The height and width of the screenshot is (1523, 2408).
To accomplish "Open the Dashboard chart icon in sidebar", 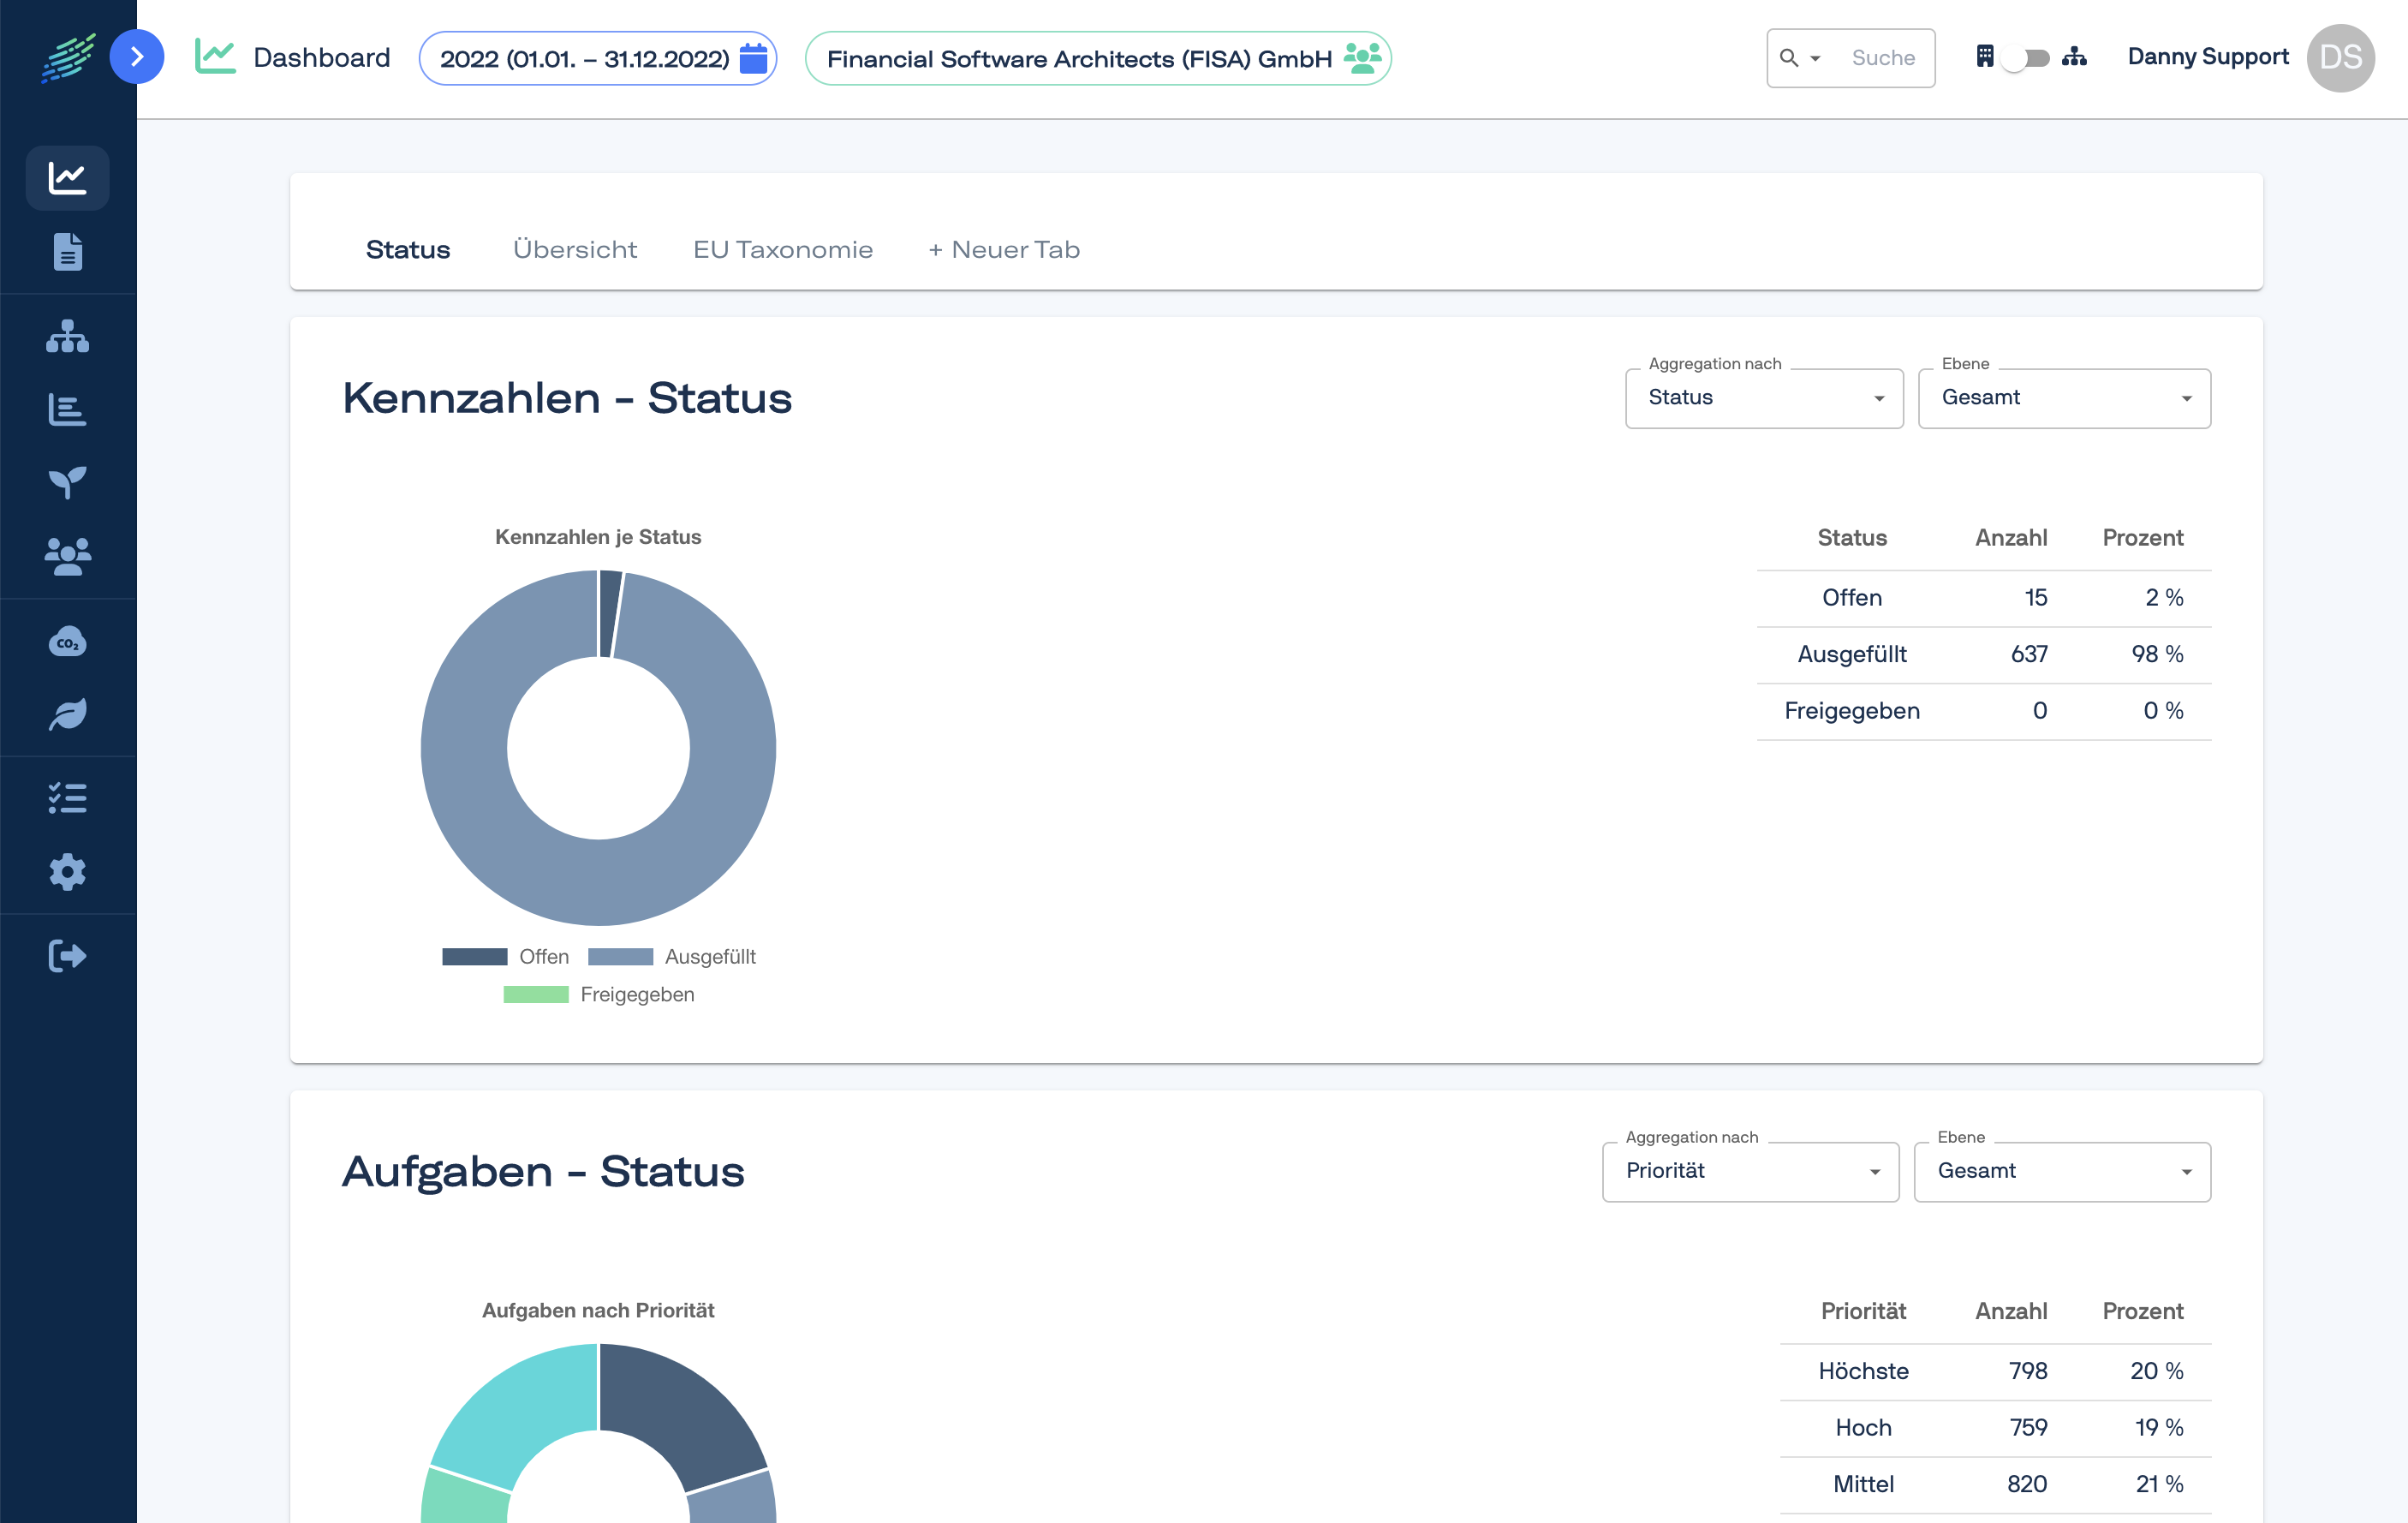I will [x=67, y=178].
